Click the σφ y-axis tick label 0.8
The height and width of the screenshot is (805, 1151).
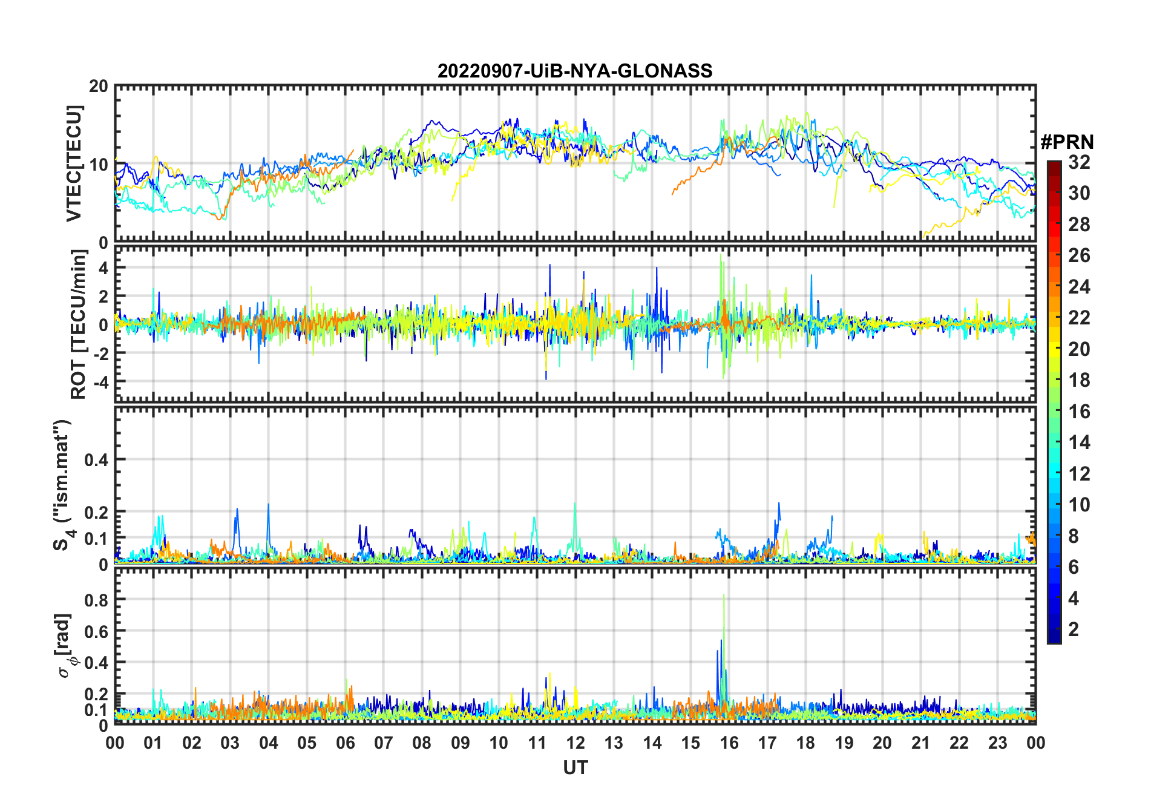(96, 600)
